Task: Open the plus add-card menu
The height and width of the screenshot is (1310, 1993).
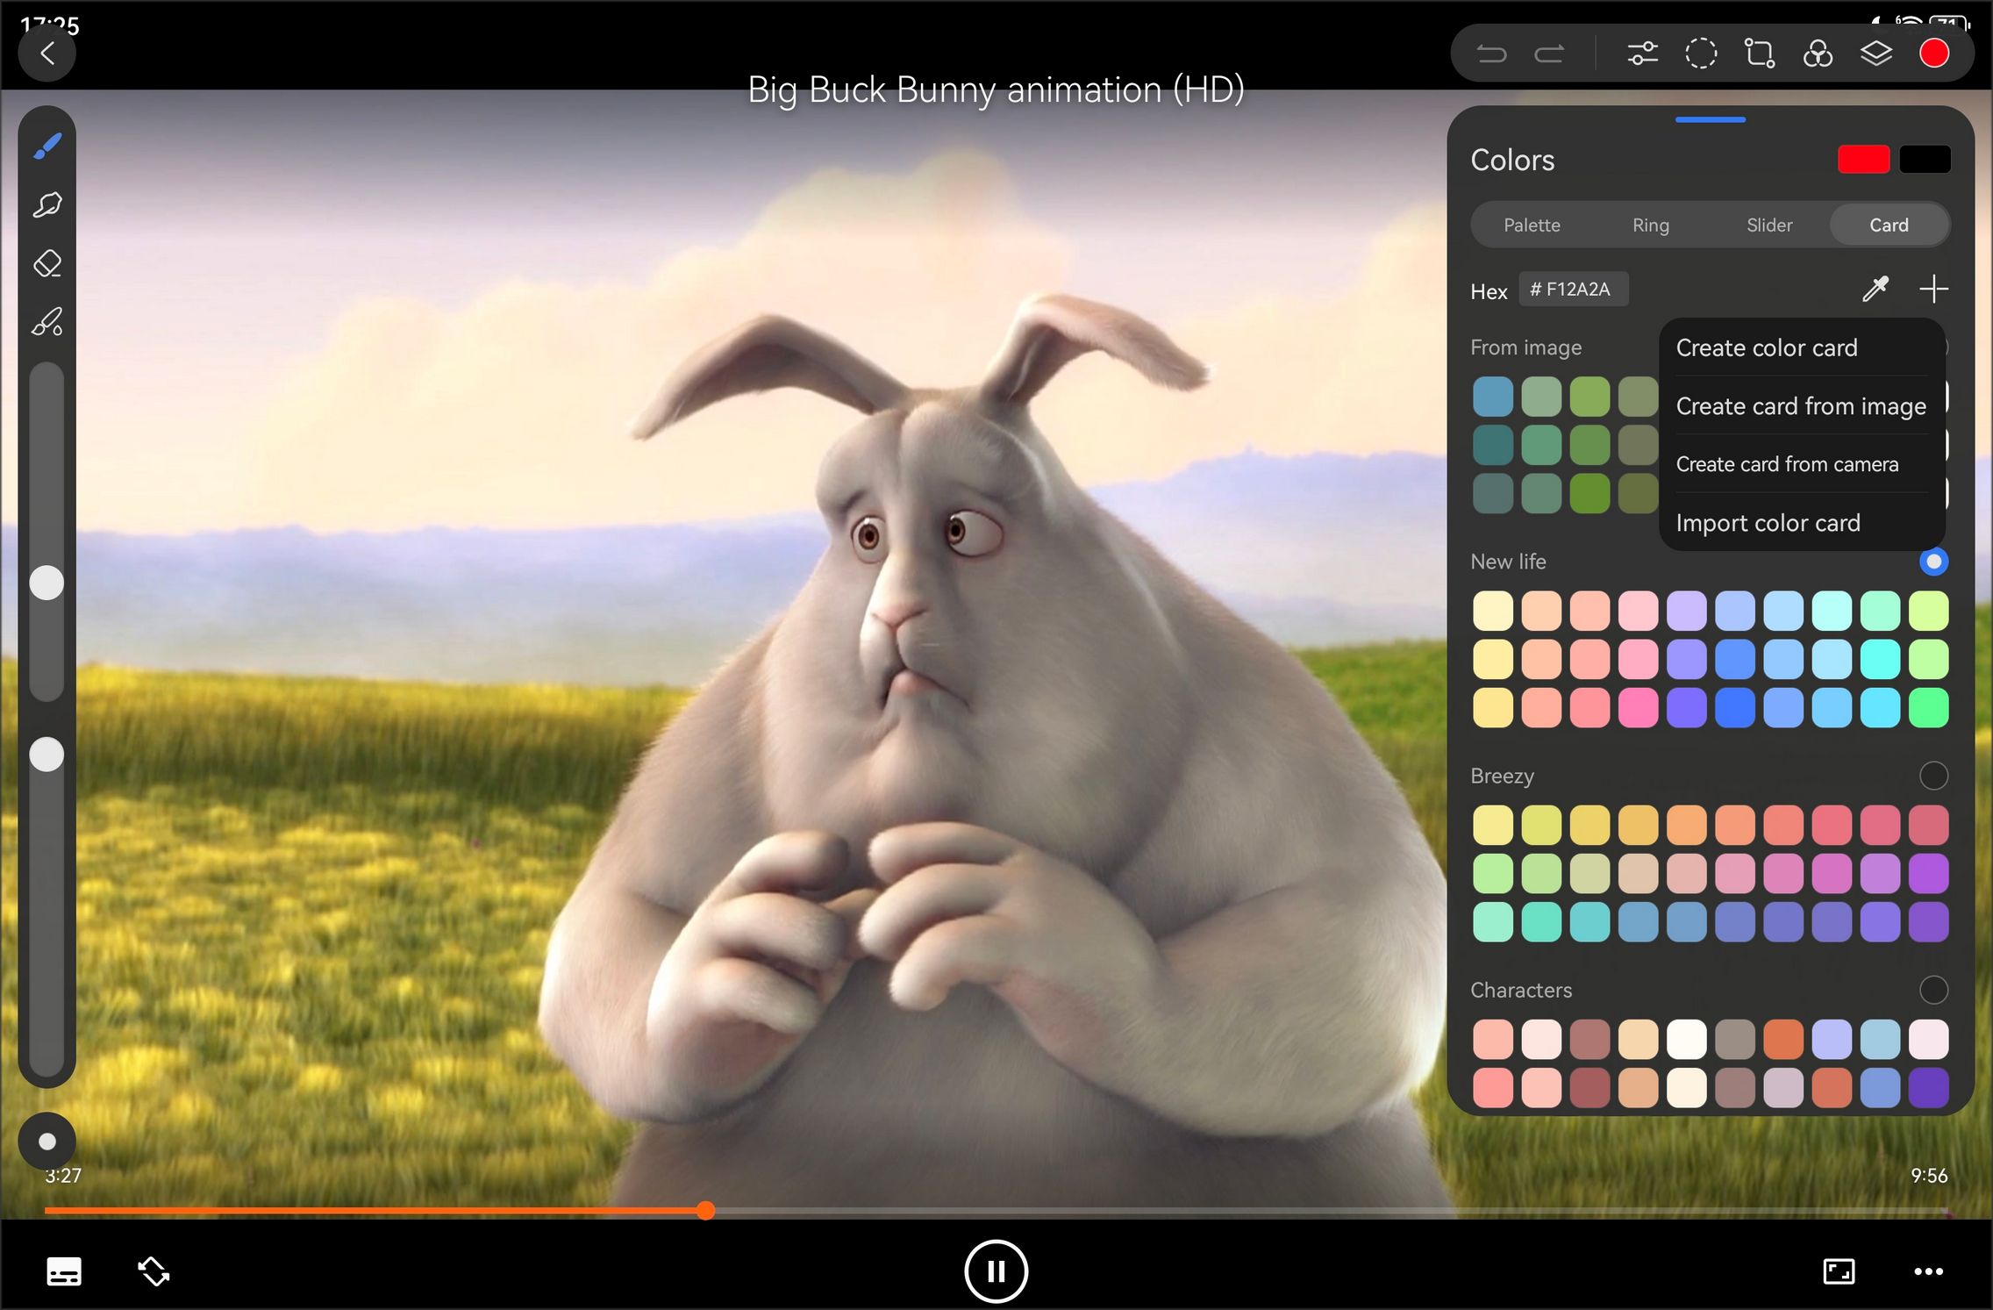Action: [1933, 289]
